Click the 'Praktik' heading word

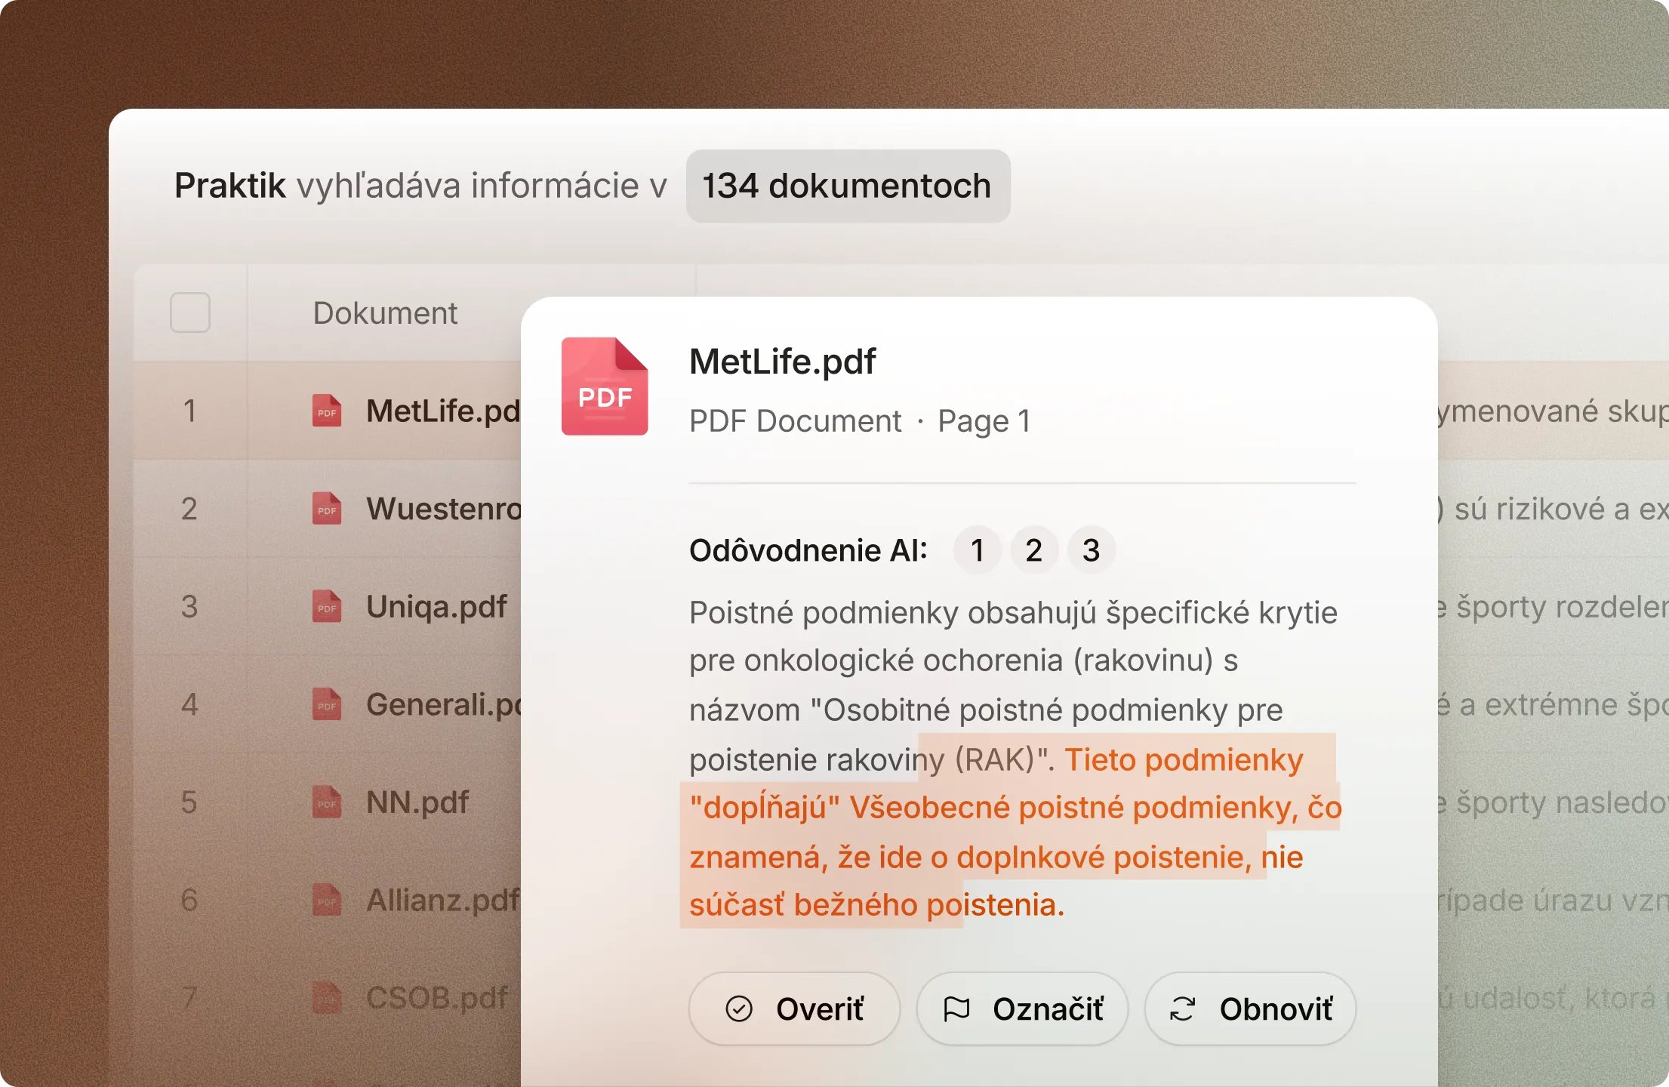(x=230, y=186)
